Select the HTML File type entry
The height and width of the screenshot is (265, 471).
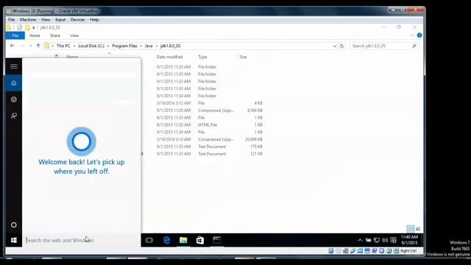208,124
